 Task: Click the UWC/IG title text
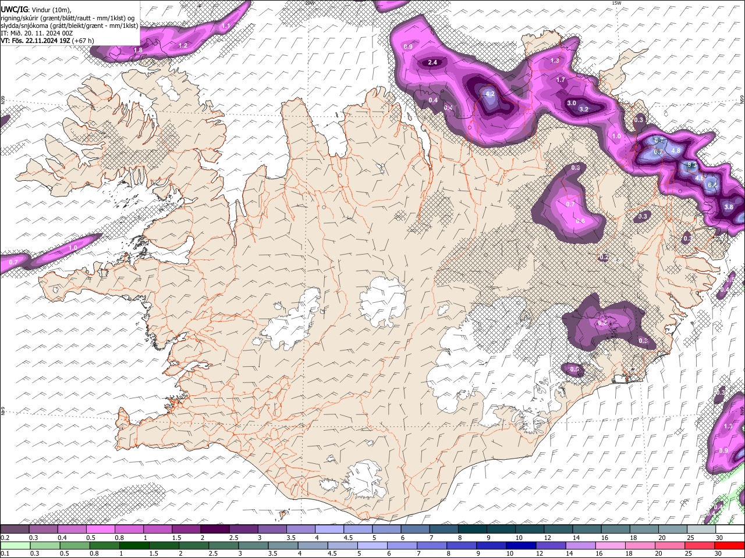[13, 9]
